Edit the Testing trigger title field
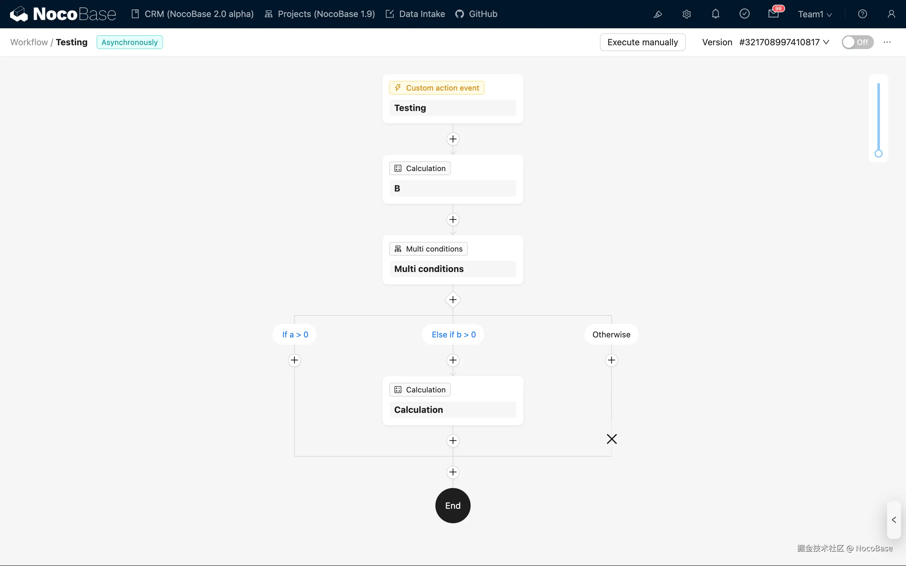This screenshot has height=566, width=906. (x=453, y=108)
